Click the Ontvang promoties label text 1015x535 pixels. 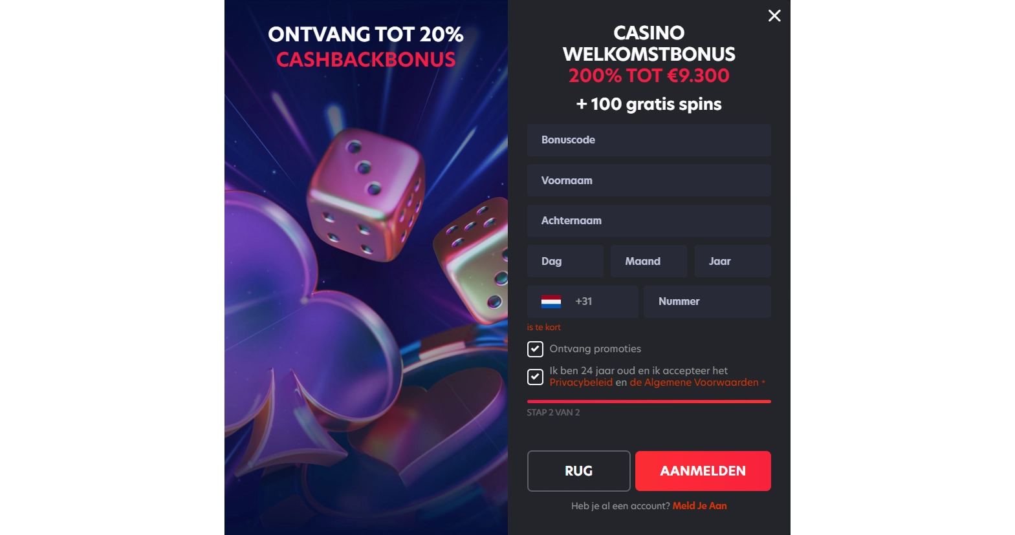595,349
